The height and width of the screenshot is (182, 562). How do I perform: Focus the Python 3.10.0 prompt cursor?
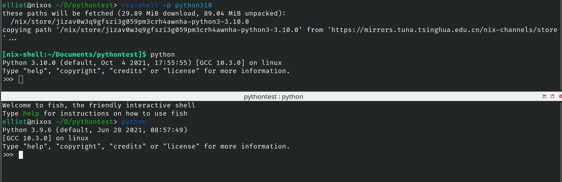click(x=21, y=79)
